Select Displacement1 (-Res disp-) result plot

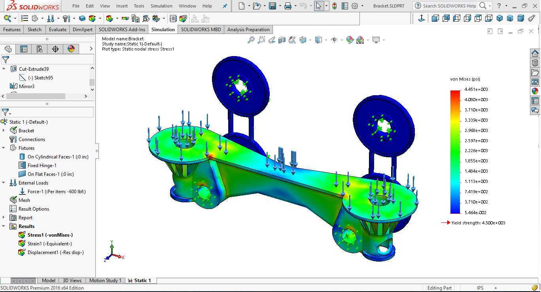(x=55, y=252)
